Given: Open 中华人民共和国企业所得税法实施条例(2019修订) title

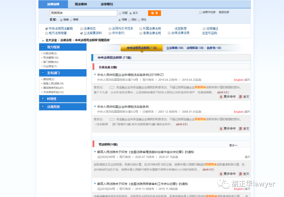Looking at the screenshot, I should (x=130, y=75).
